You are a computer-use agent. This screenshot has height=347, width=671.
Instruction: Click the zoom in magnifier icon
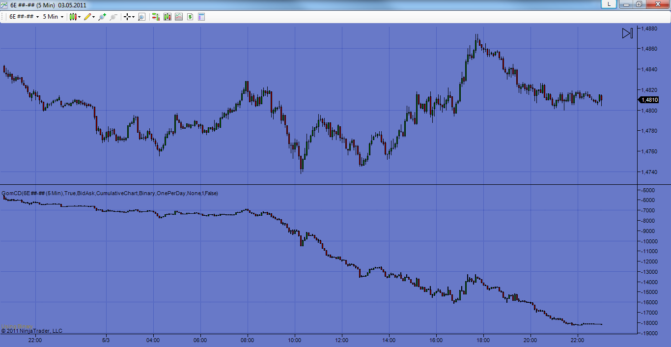tap(102, 17)
